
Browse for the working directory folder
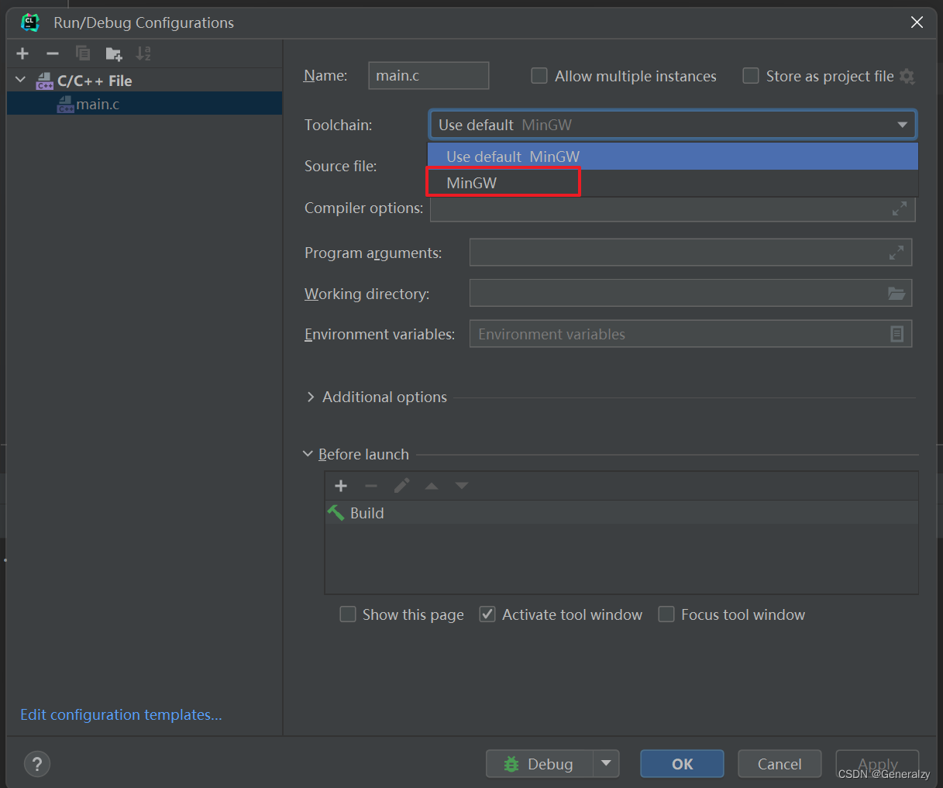point(897,294)
